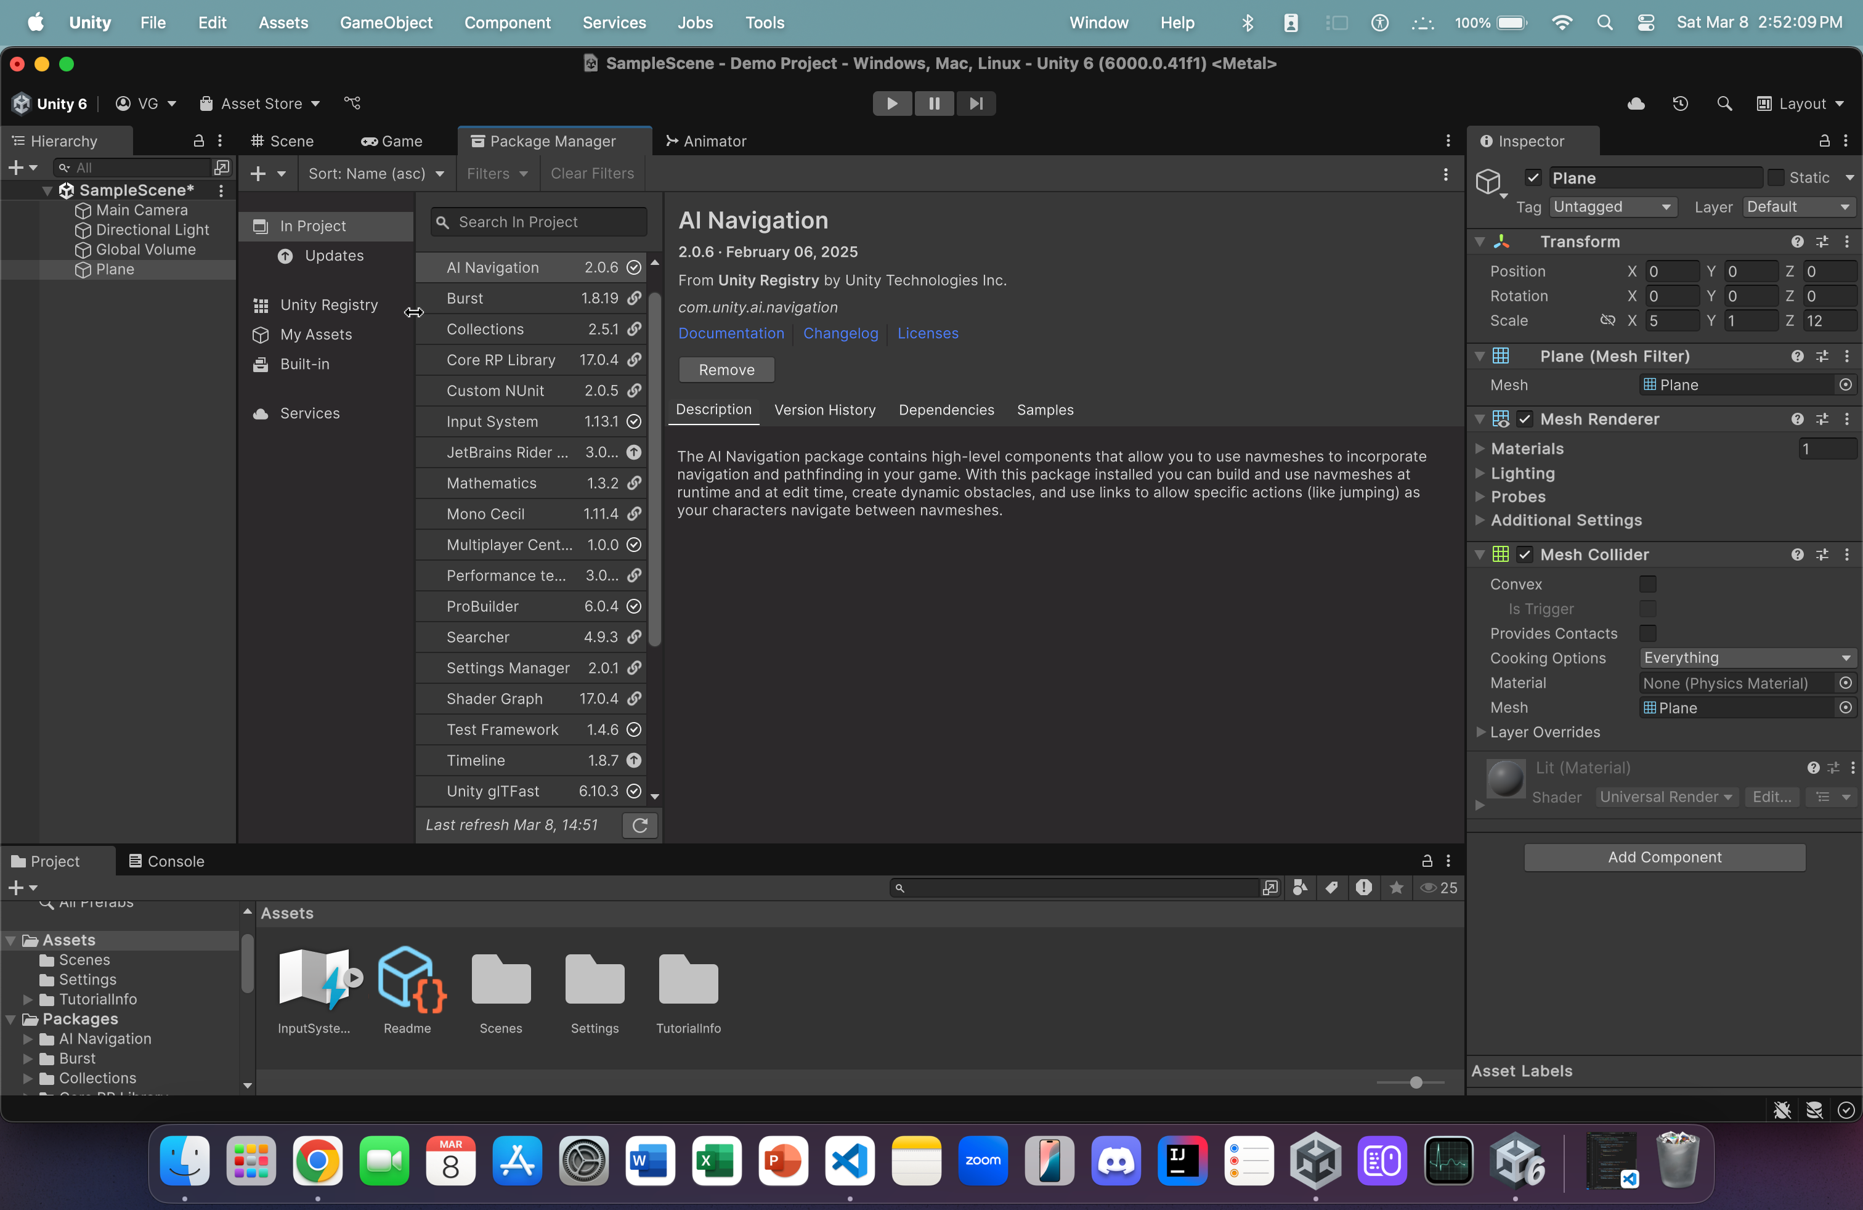Switch to the Scene tab
The height and width of the screenshot is (1210, 1863).
[282, 141]
